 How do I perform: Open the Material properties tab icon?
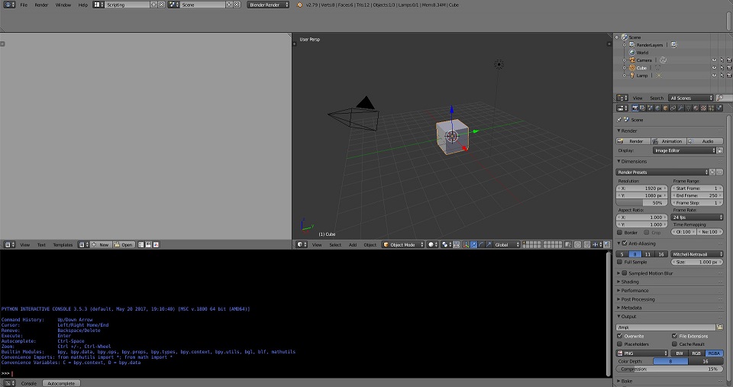pyautogui.click(x=696, y=108)
